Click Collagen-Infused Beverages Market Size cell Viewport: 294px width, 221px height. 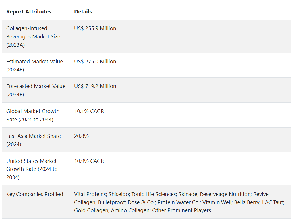(x=33, y=36)
